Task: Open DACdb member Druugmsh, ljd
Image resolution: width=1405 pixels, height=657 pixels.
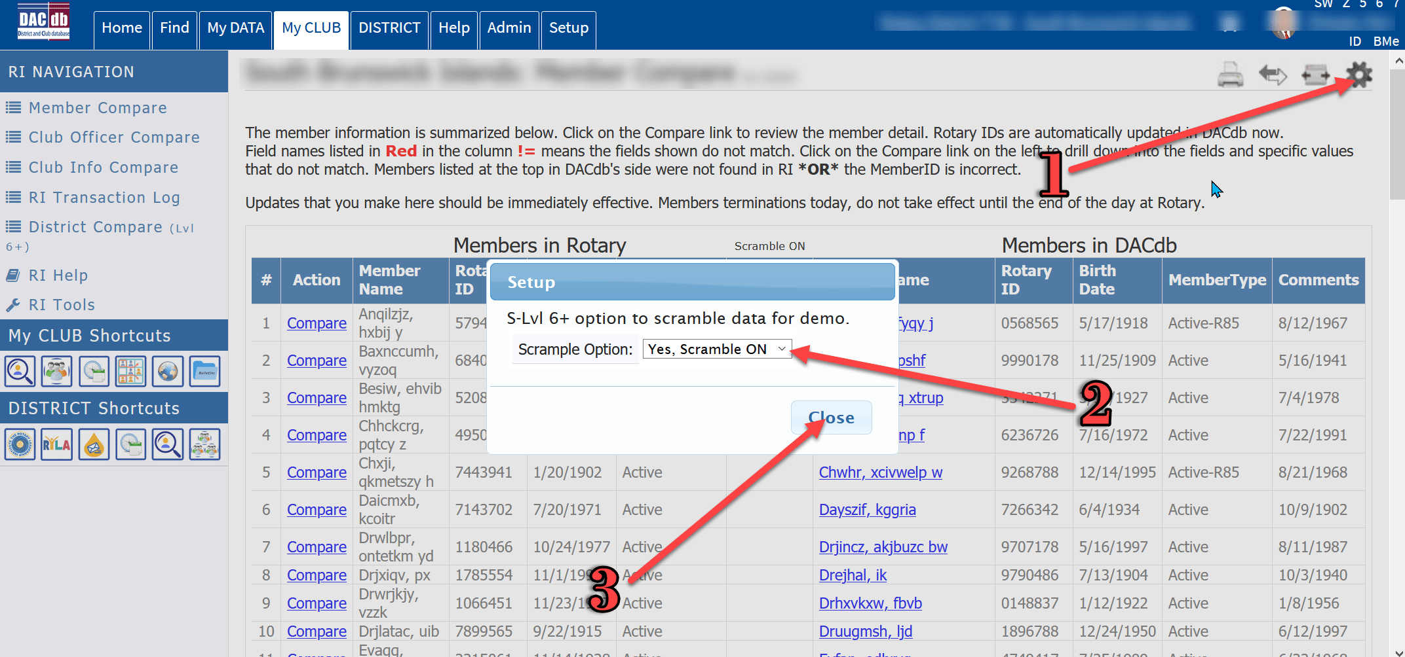Action: (866, 631)
